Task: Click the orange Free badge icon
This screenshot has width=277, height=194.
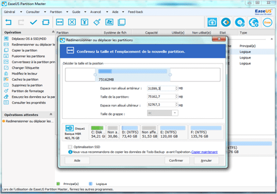Action: pyautogui.click(x=268, y=22)
